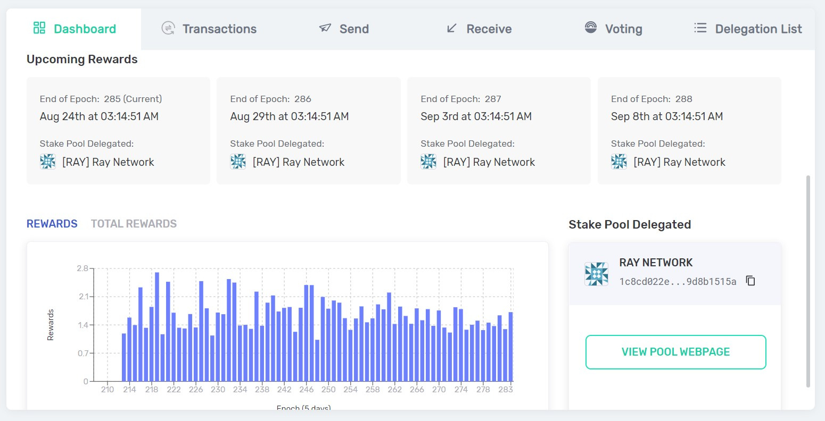Screen dimensions: 825x421
Task: Switch to Delegation List tab
Action: (748, 29)
